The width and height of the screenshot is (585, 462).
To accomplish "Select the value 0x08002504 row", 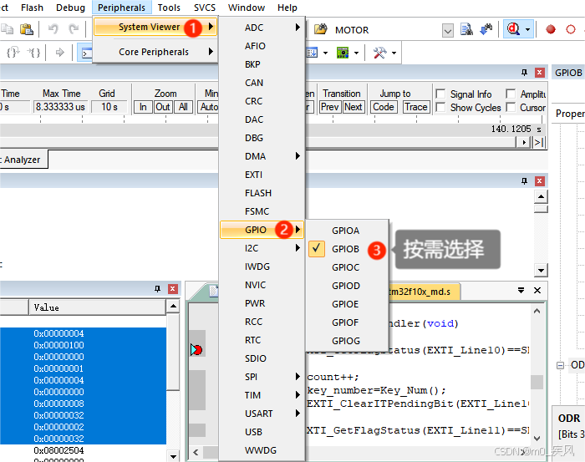I will [x=83, y=450].
